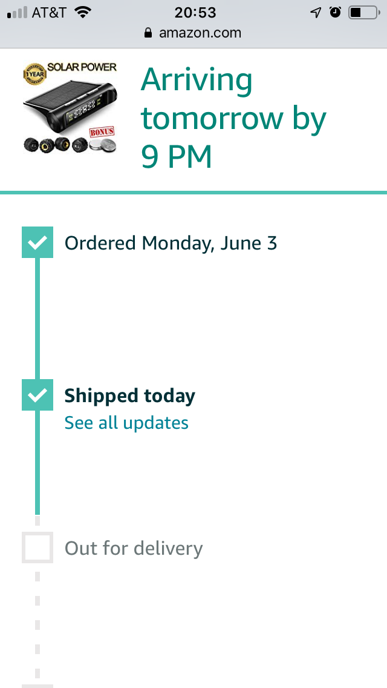Tap the 20:53 clock in status bar
The height and width of the screenshot is (688, 387).
195,13
